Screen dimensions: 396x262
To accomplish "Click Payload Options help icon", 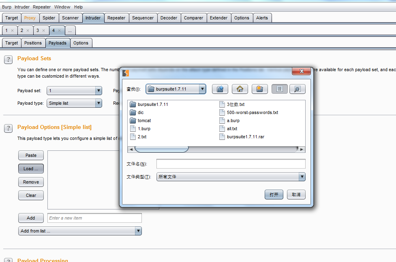I will [x=8, y=129].
